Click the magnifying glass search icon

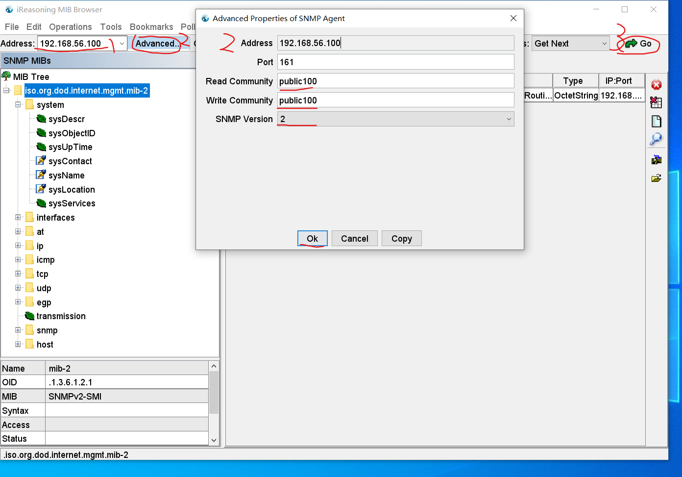(x=657, y=139)
